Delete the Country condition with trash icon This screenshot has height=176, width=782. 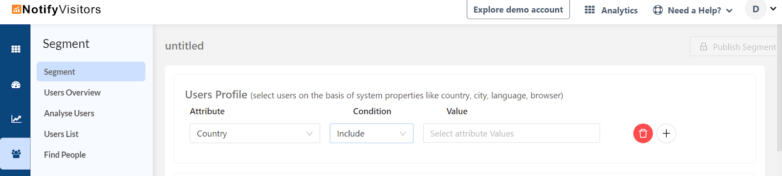pos(643,134)
